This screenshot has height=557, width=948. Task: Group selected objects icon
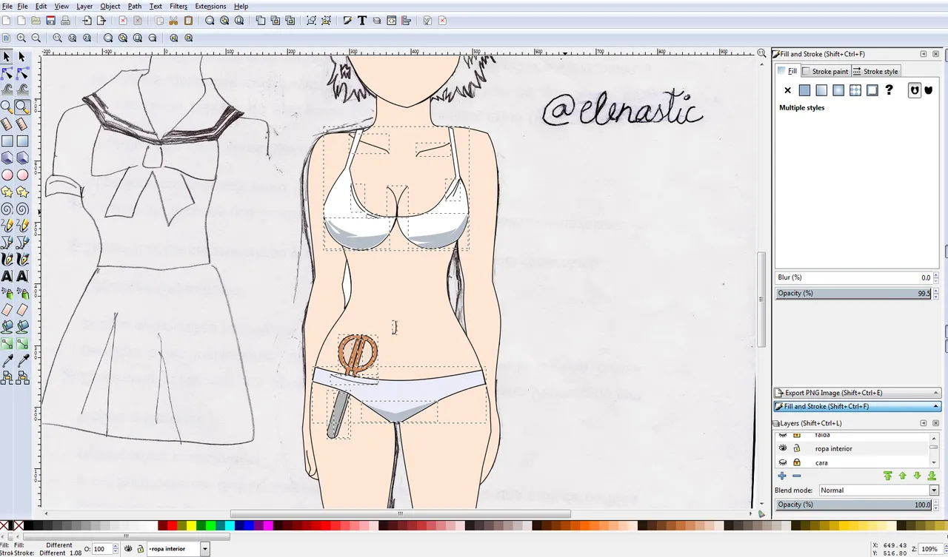pos(311,21)
